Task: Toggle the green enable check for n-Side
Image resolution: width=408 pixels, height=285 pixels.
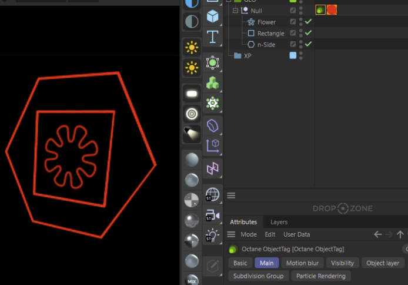Action: coord(308,44)
